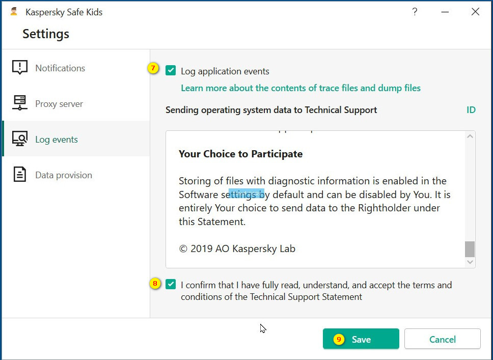Go to the Data provision section

tap(64, 175)
